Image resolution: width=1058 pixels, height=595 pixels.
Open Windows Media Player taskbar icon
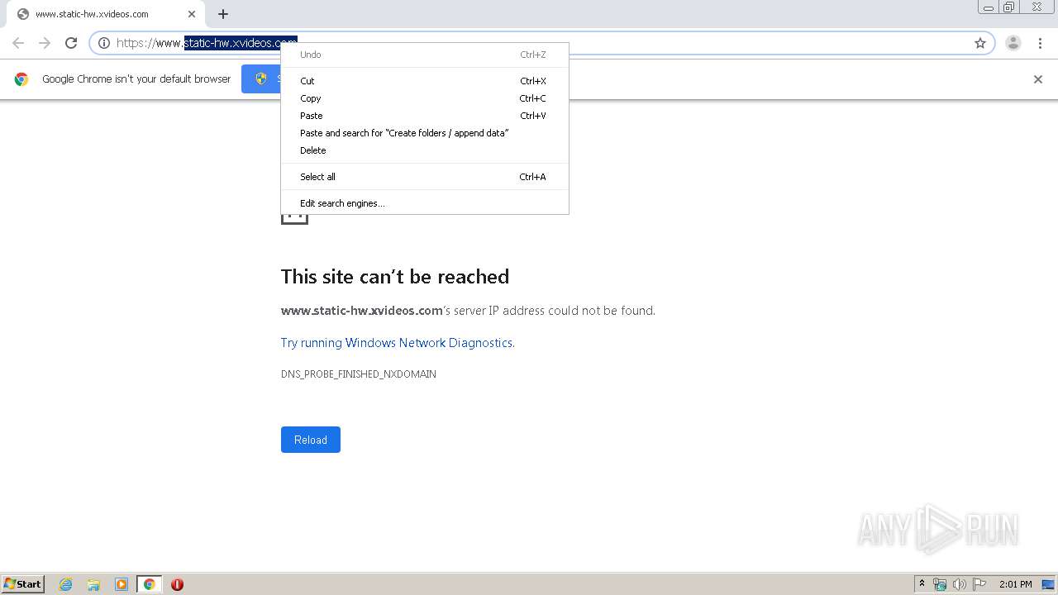pyautogui.click(x=122, y=584)
